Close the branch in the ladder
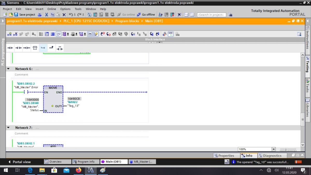 click(51, 48)
